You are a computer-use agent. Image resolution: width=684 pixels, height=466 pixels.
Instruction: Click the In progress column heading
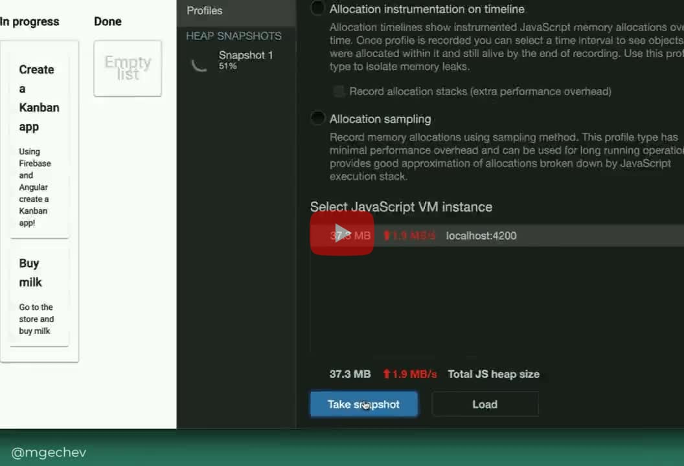pyautogui.click(x=30, y=21)
